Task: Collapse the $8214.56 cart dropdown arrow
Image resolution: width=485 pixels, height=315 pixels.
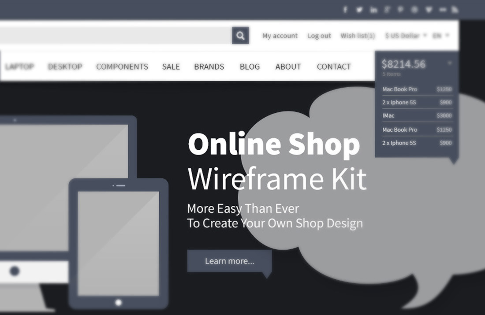Action: [450, 63]
